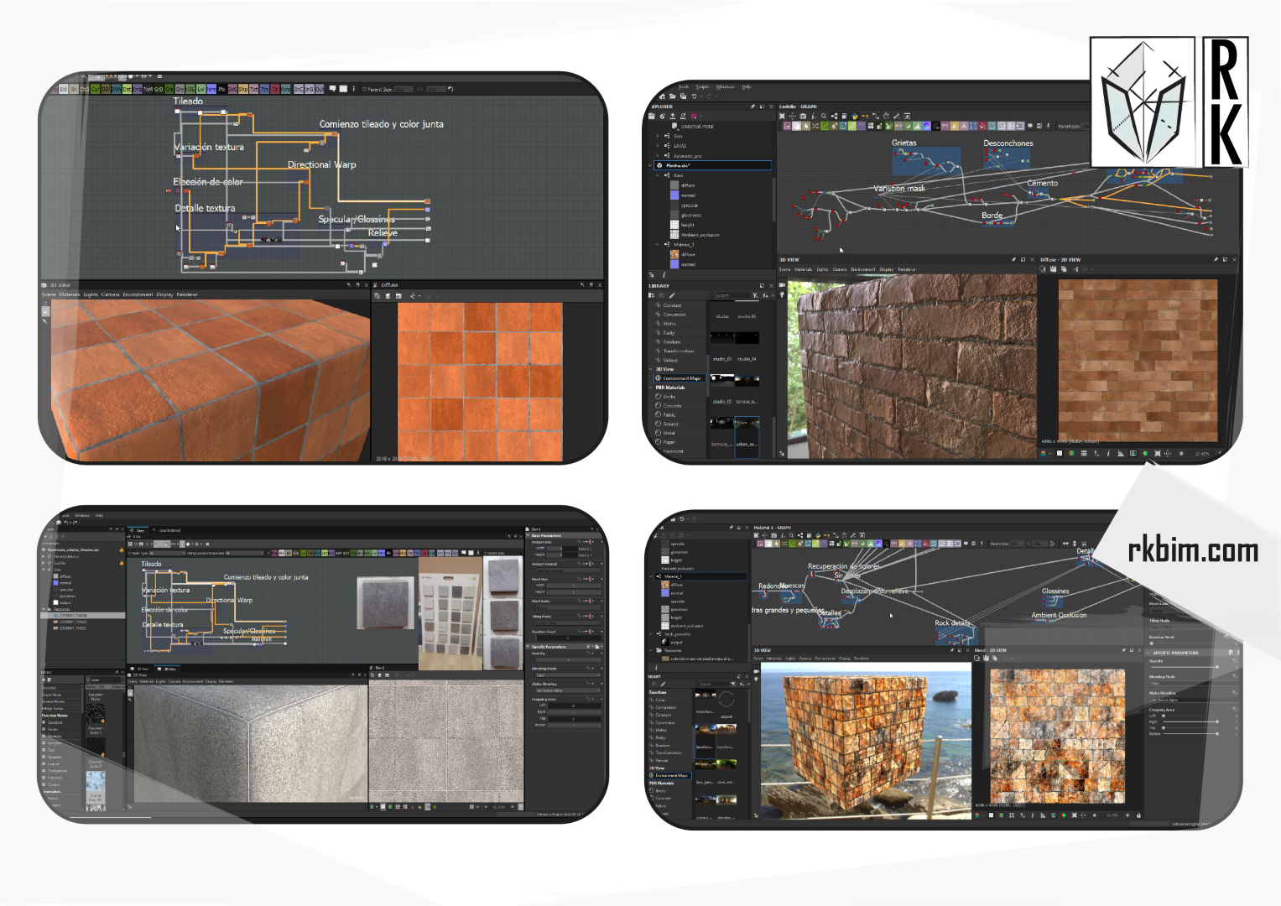This screenshot has height=906, width=1281.
Task: Collapse the Base folder in the Explorer tree
Action: [658, 175]
